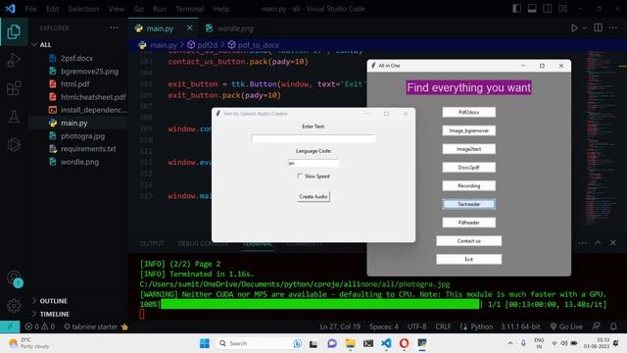The width and height of the screenshot is (627, 353).
Task: Open Customize Layout icon
Action: tap(563, 9)
